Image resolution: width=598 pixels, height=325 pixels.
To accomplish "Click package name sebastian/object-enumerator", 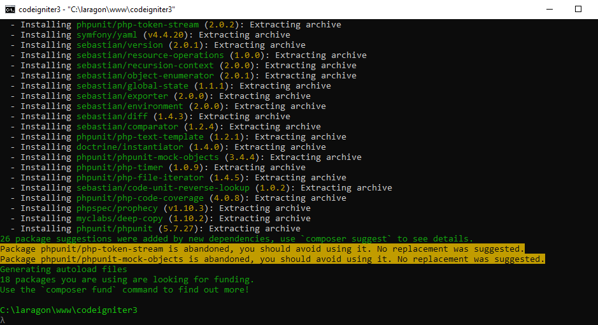I will (x=145, y=76).
